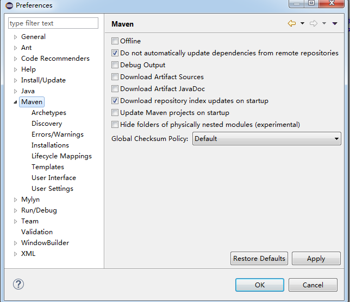Select the Java preferences label
The image size is (350, 302).
(x=28, y=91)
